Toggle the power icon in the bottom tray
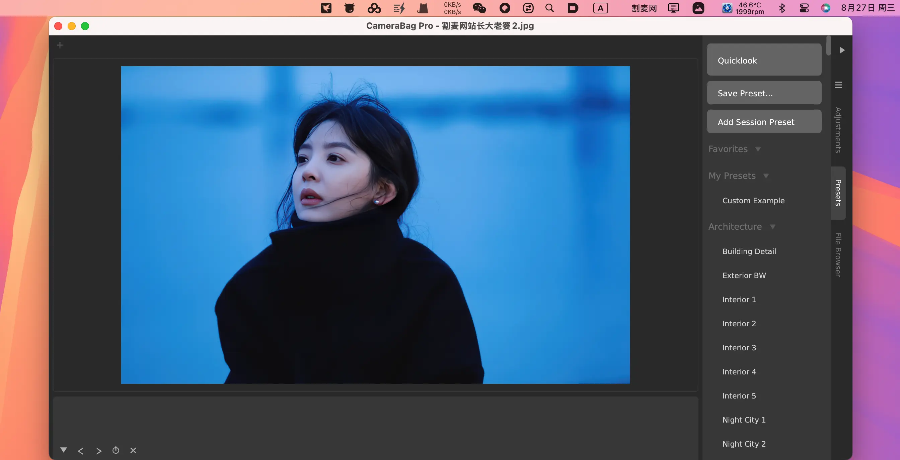 tap(116, 450)
